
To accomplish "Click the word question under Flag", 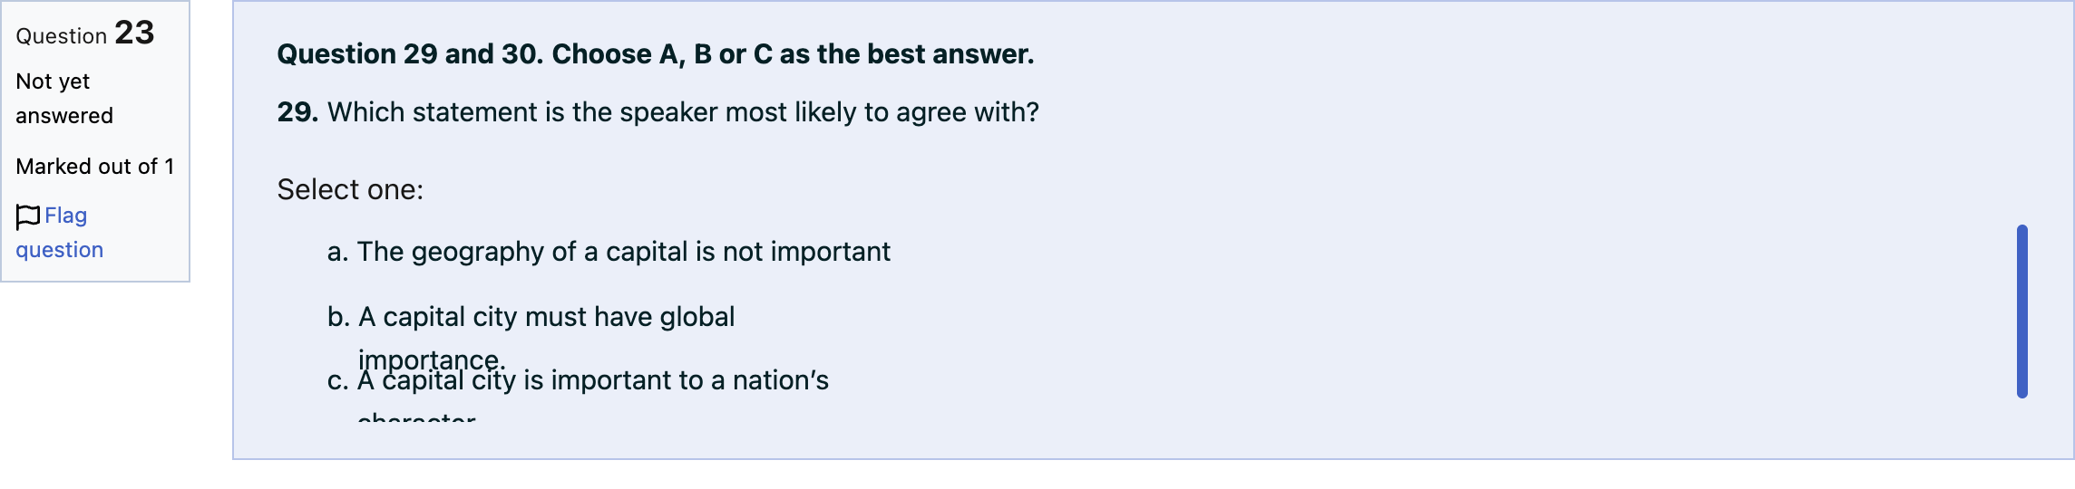I will [60, 250].
